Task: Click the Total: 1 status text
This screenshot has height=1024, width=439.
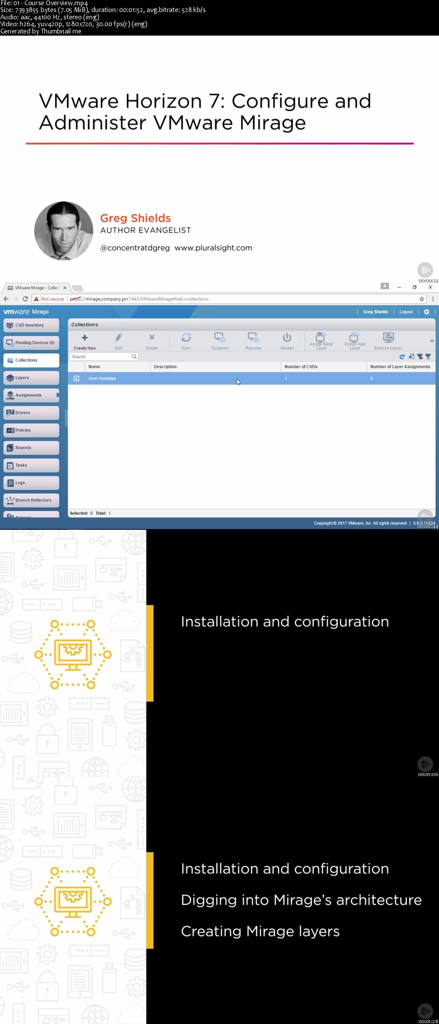Action: coord(103,513)
